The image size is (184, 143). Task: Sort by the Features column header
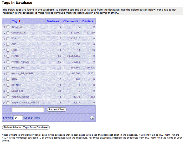click(53, 21)
